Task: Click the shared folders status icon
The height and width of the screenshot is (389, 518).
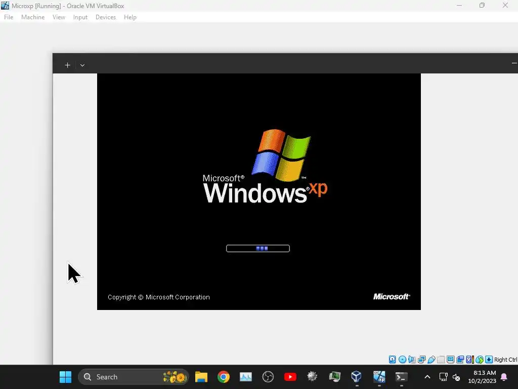Action: click(441, 360)
